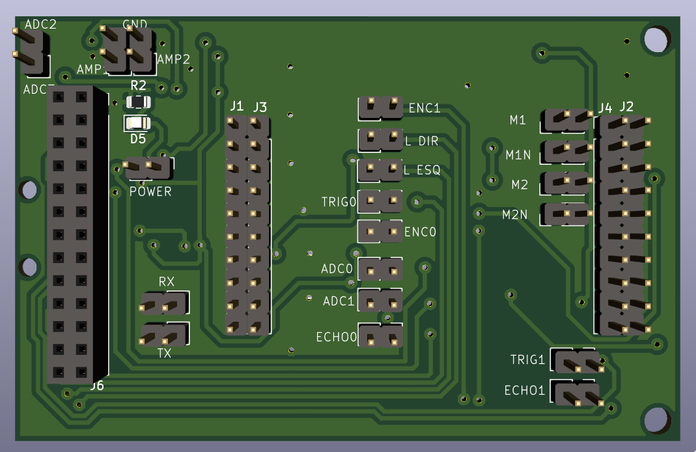
Task: Click the R2 resistor component
Action: pos(139,102)
